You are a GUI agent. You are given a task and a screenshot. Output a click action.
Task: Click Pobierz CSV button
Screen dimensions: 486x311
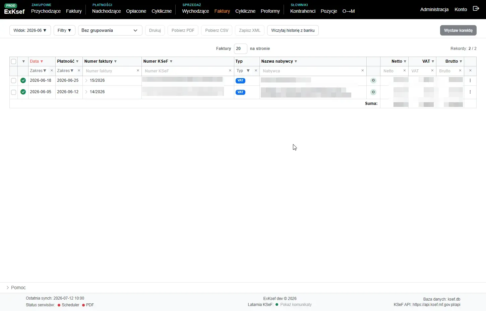[x=217, y=30]
